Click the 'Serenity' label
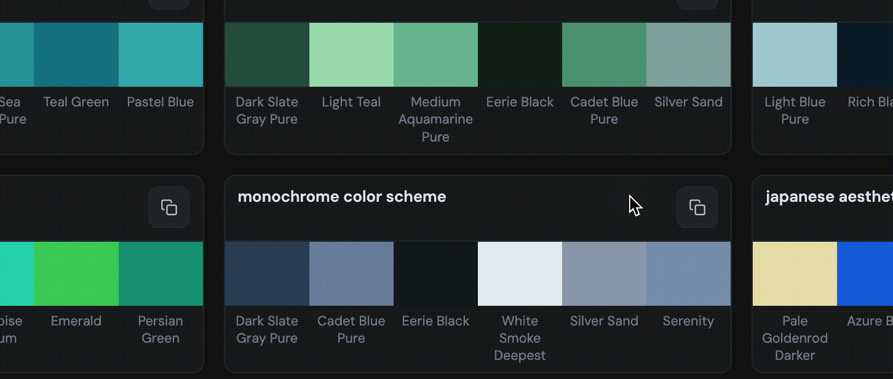This screenshot has width=893, height=379. 688,321
